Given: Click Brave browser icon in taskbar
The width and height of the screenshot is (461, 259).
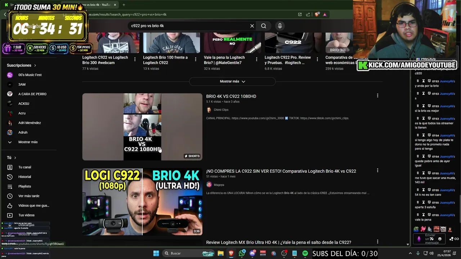Looking at the screenshot, I should [x=231, y=253].
